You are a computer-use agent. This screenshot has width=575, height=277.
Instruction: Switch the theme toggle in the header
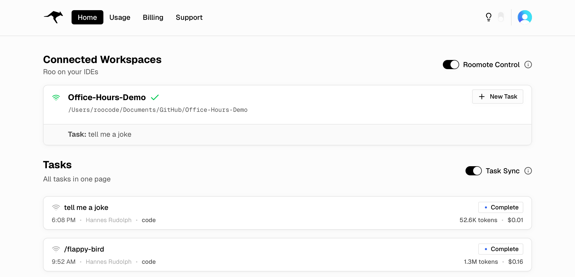click(501, 17)
